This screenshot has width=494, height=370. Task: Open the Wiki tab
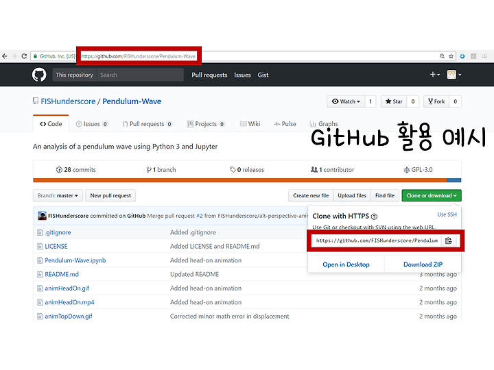[250, 124]
